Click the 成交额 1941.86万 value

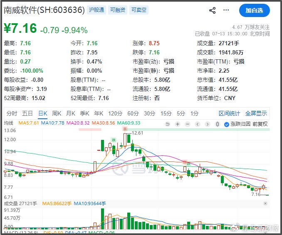tap(231, 52)
